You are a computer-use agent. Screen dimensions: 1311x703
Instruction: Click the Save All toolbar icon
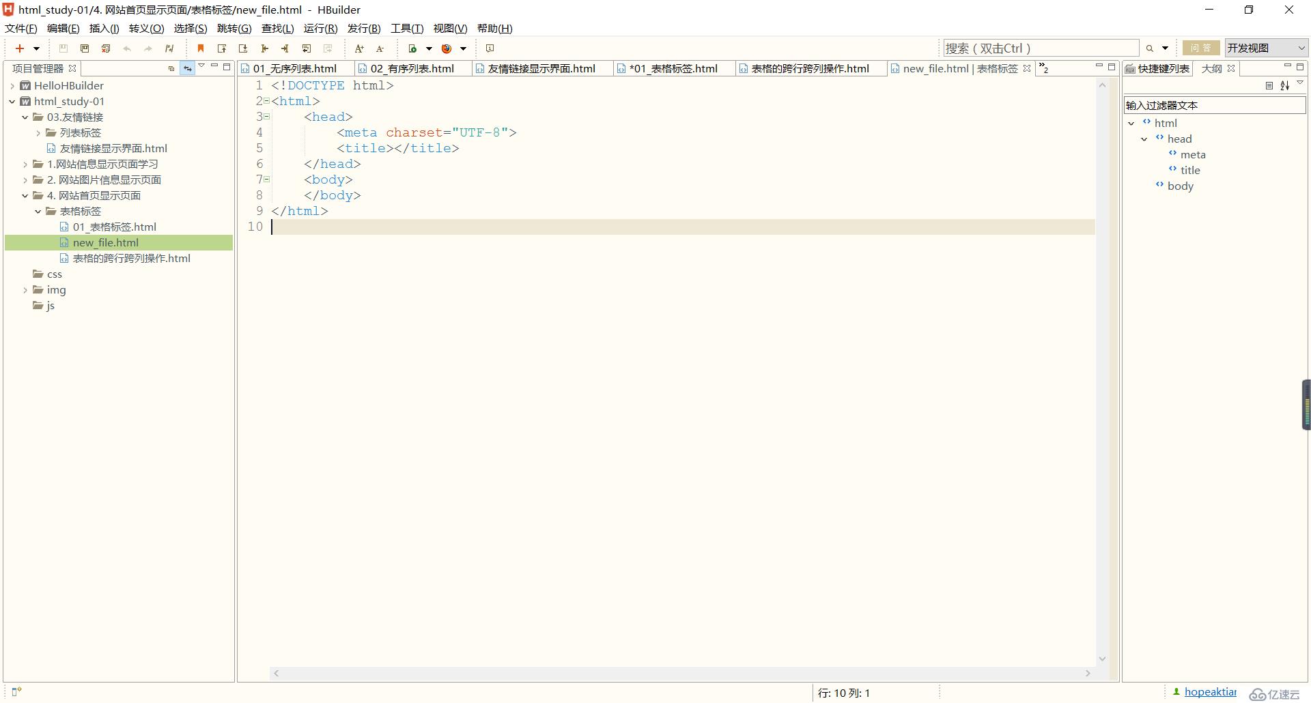point(85,48)
